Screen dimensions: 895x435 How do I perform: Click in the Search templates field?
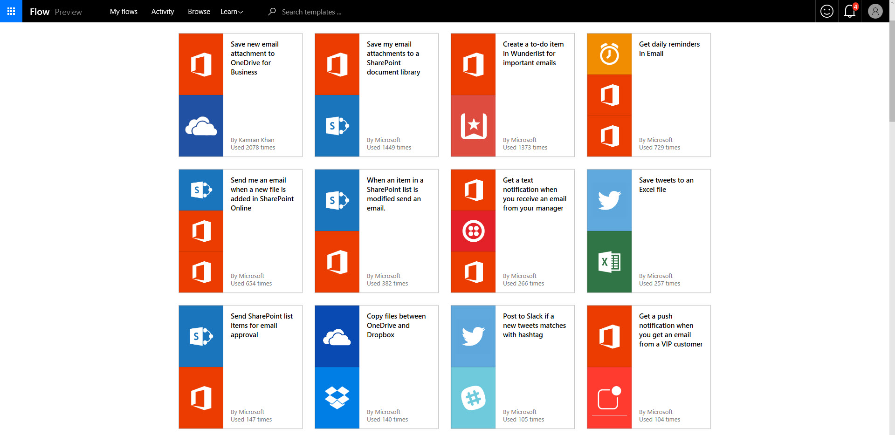click(x=311, y=12)
